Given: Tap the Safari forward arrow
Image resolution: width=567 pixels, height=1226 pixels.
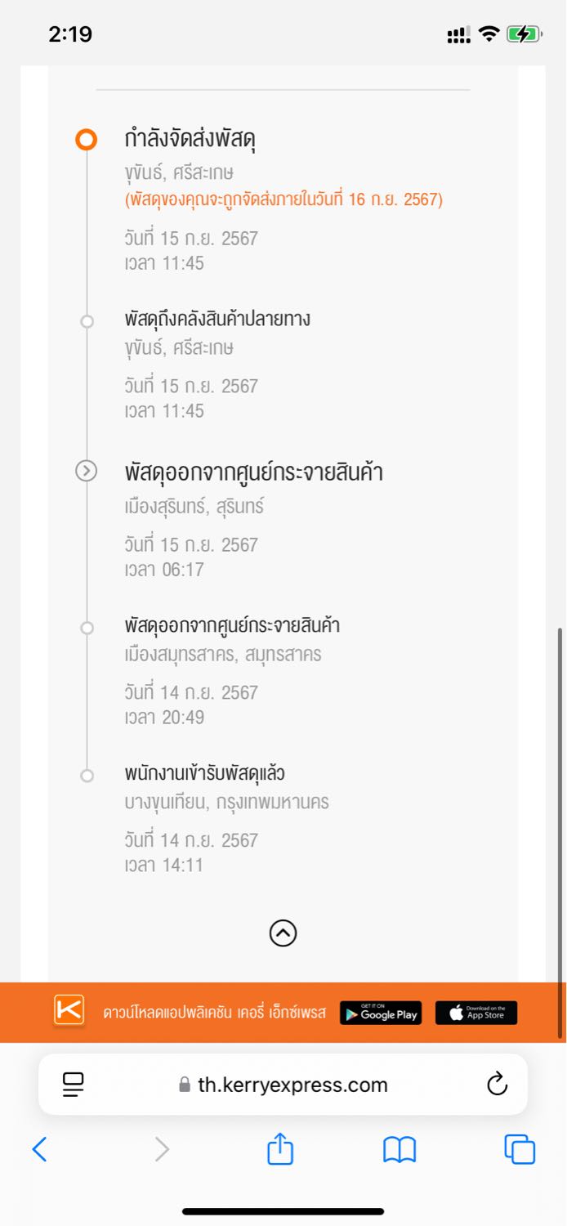Looking at the screenshot, I should tap(162, 1150).
